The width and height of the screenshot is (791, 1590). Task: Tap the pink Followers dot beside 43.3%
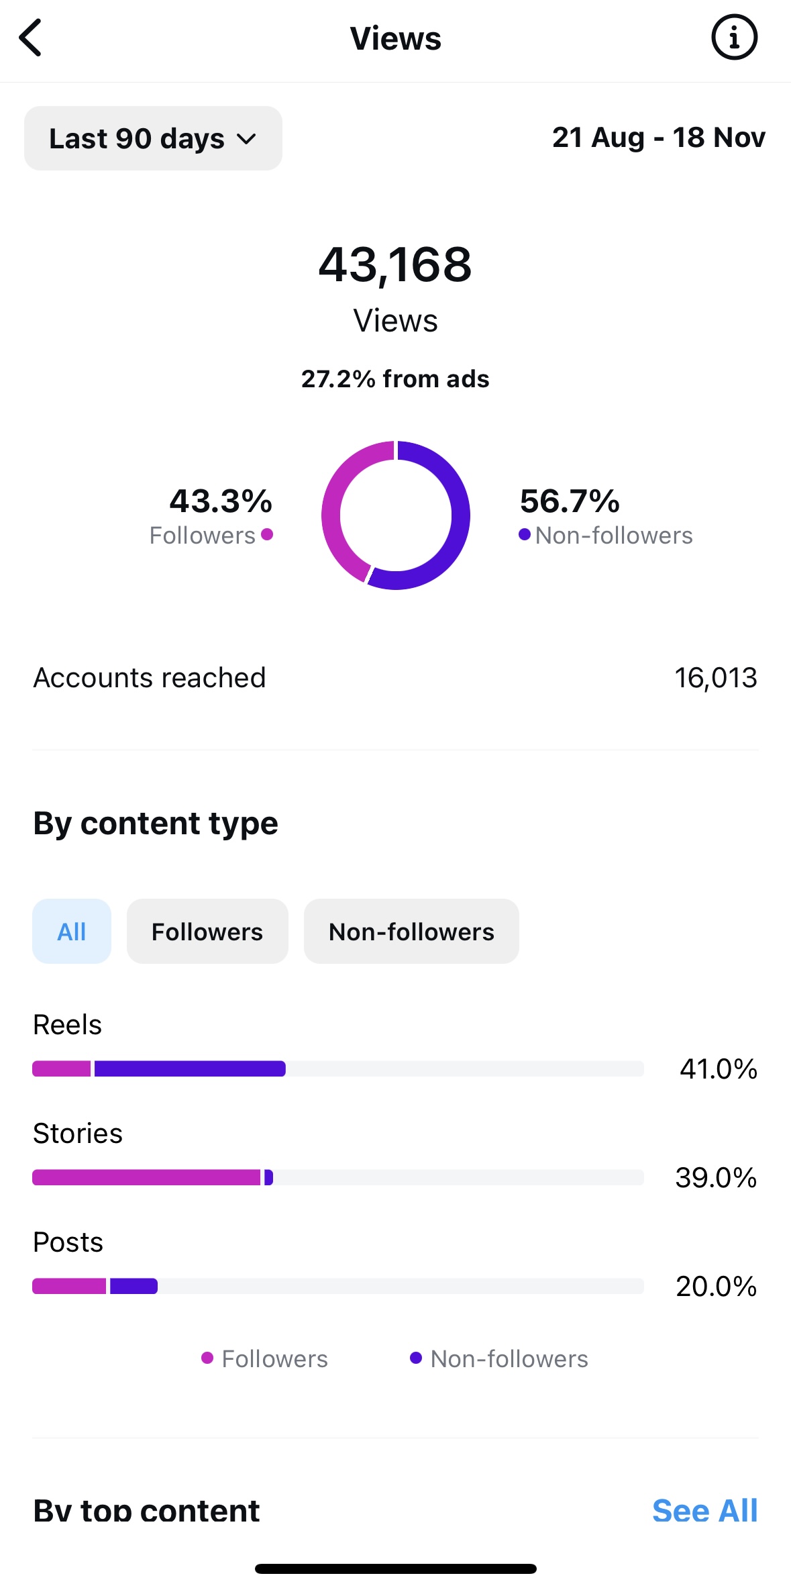[267, 534]
